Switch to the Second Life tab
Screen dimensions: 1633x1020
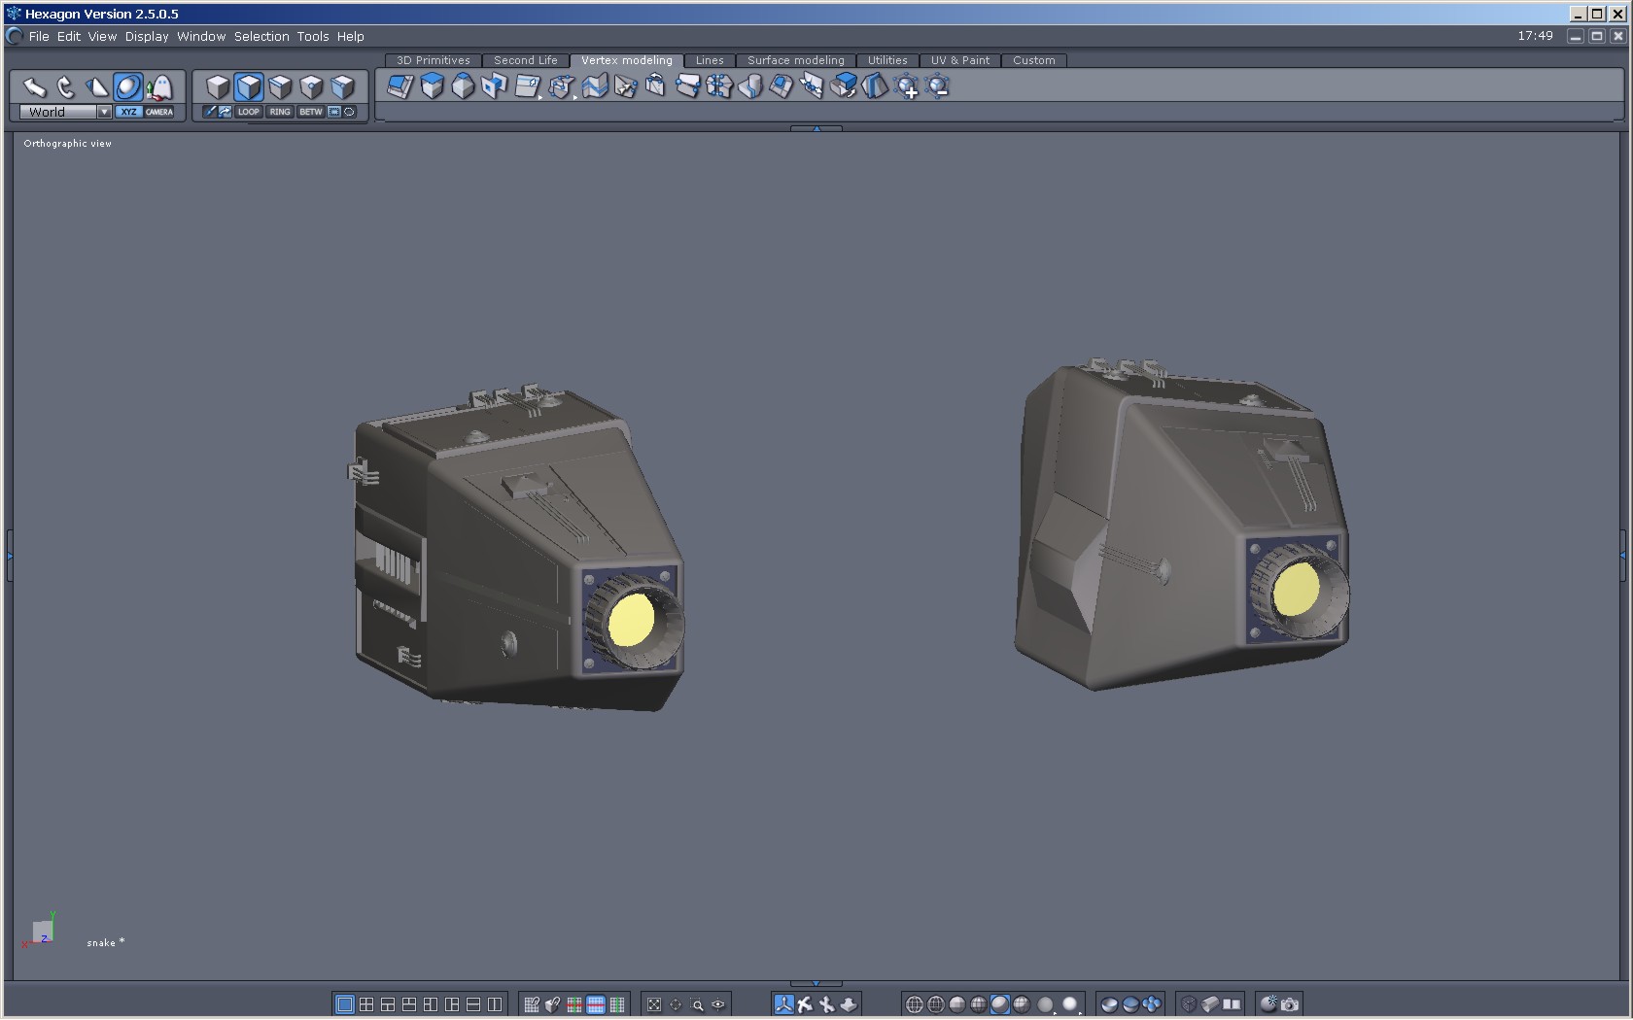526,60
